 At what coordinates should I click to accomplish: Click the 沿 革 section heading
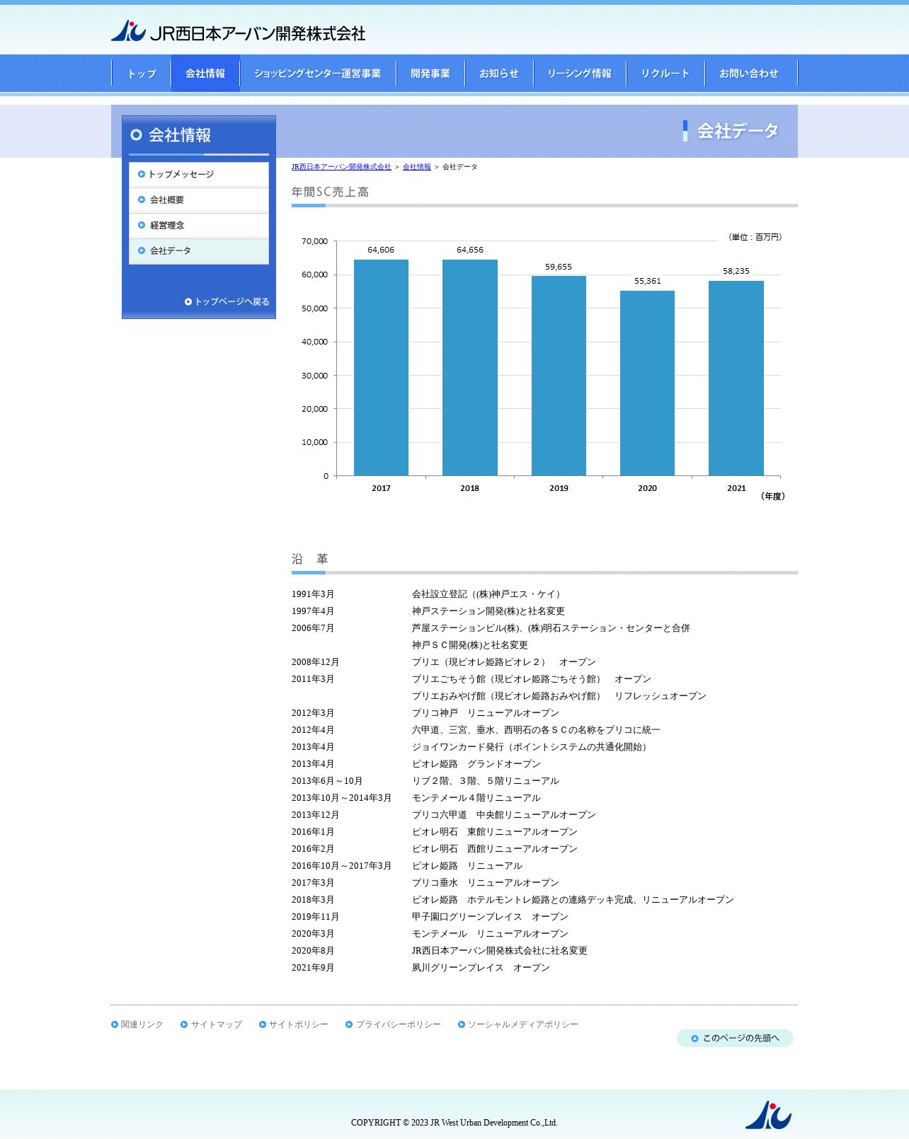click(x=310, y=559)
